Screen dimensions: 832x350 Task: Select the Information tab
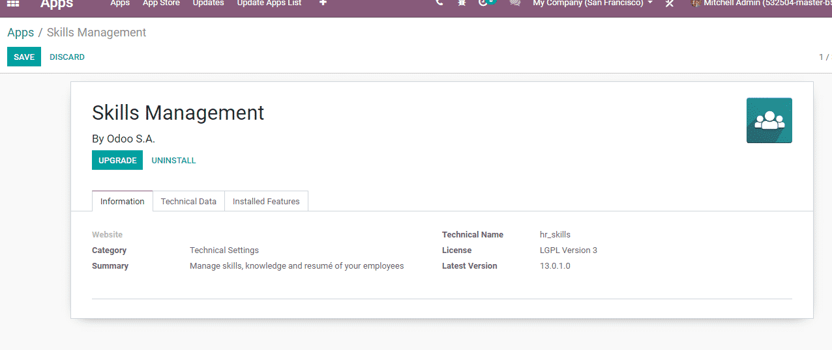tap(122, 202)
